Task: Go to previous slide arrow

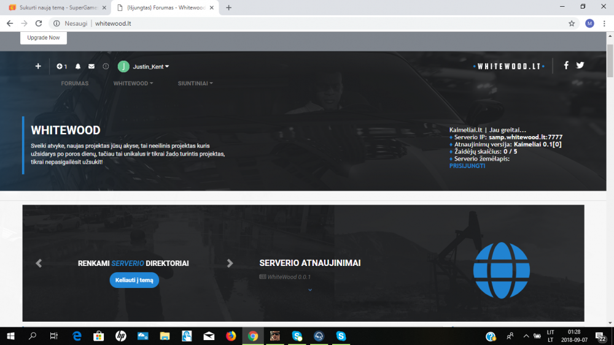Action: pos(39,263)
